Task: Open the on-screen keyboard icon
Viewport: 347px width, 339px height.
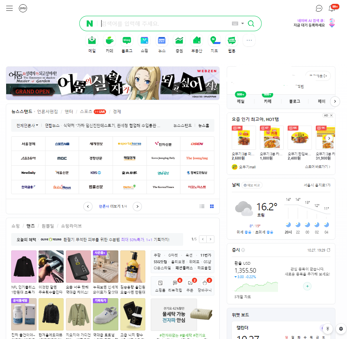Action: click(235, 23)
